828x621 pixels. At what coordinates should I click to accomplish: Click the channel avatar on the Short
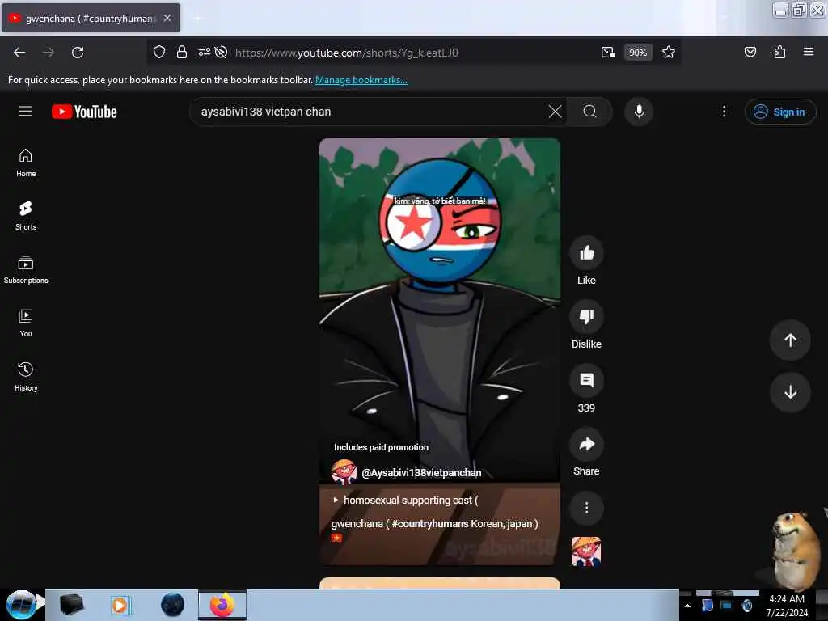click(344, 471)
